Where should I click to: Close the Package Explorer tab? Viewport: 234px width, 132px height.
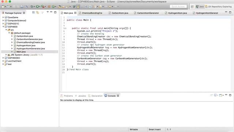(x=24, y=13)
